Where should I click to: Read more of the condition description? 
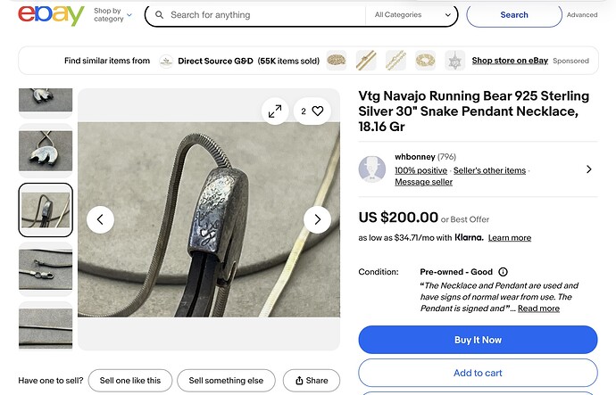coord(538,309)
